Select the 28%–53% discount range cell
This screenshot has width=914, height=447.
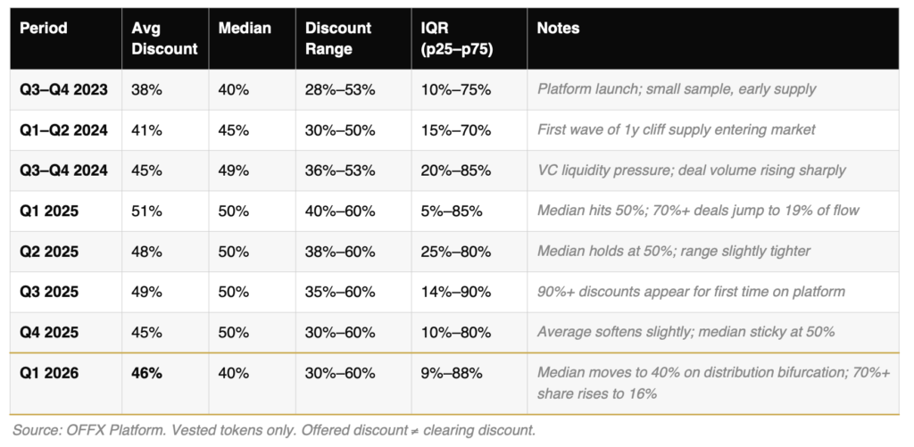[340, 89]
